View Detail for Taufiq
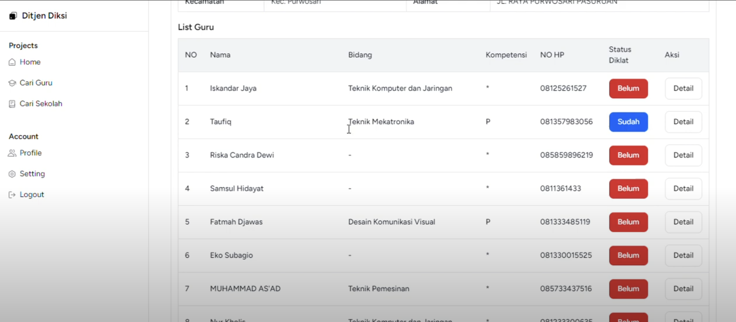Viewport: 736px width, 322px height. pos(683,122)
